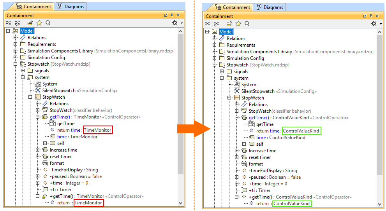
Task: Click getTime() activity icon in right tree
Action: [x=244, y=118]
